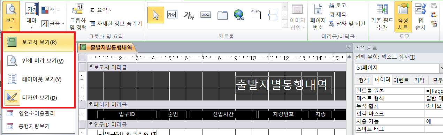This screenshot has height=135, width=443.
Task: Insert a 로고 (Logo)
Action: coord(338,6)
